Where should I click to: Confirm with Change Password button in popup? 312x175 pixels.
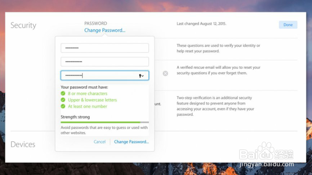131,142
